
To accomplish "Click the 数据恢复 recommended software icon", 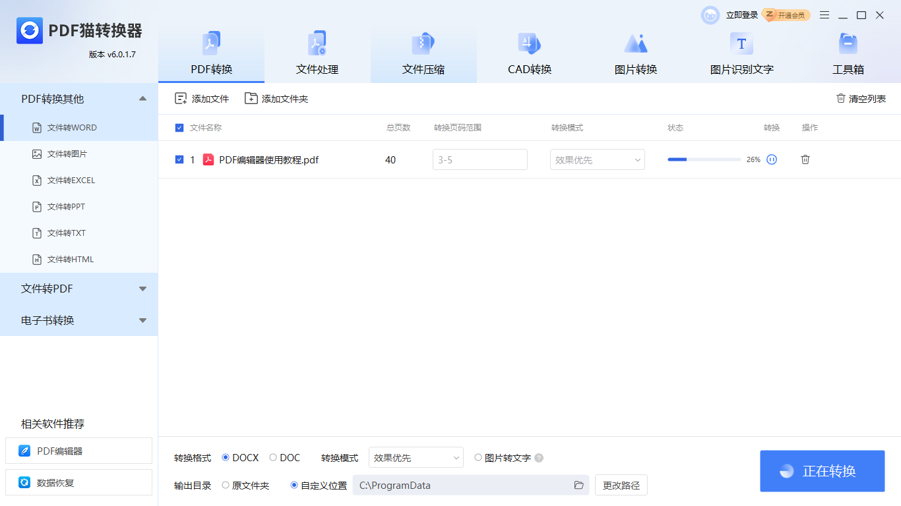I will [x=24, y=482].
